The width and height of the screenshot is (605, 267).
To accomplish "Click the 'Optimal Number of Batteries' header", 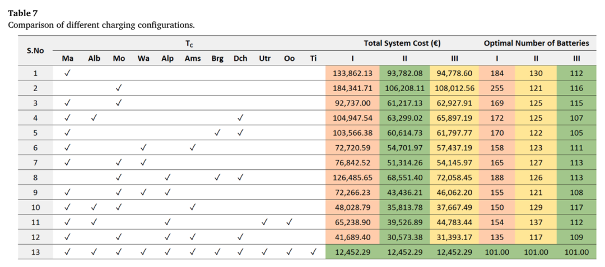I will point(536,44).
